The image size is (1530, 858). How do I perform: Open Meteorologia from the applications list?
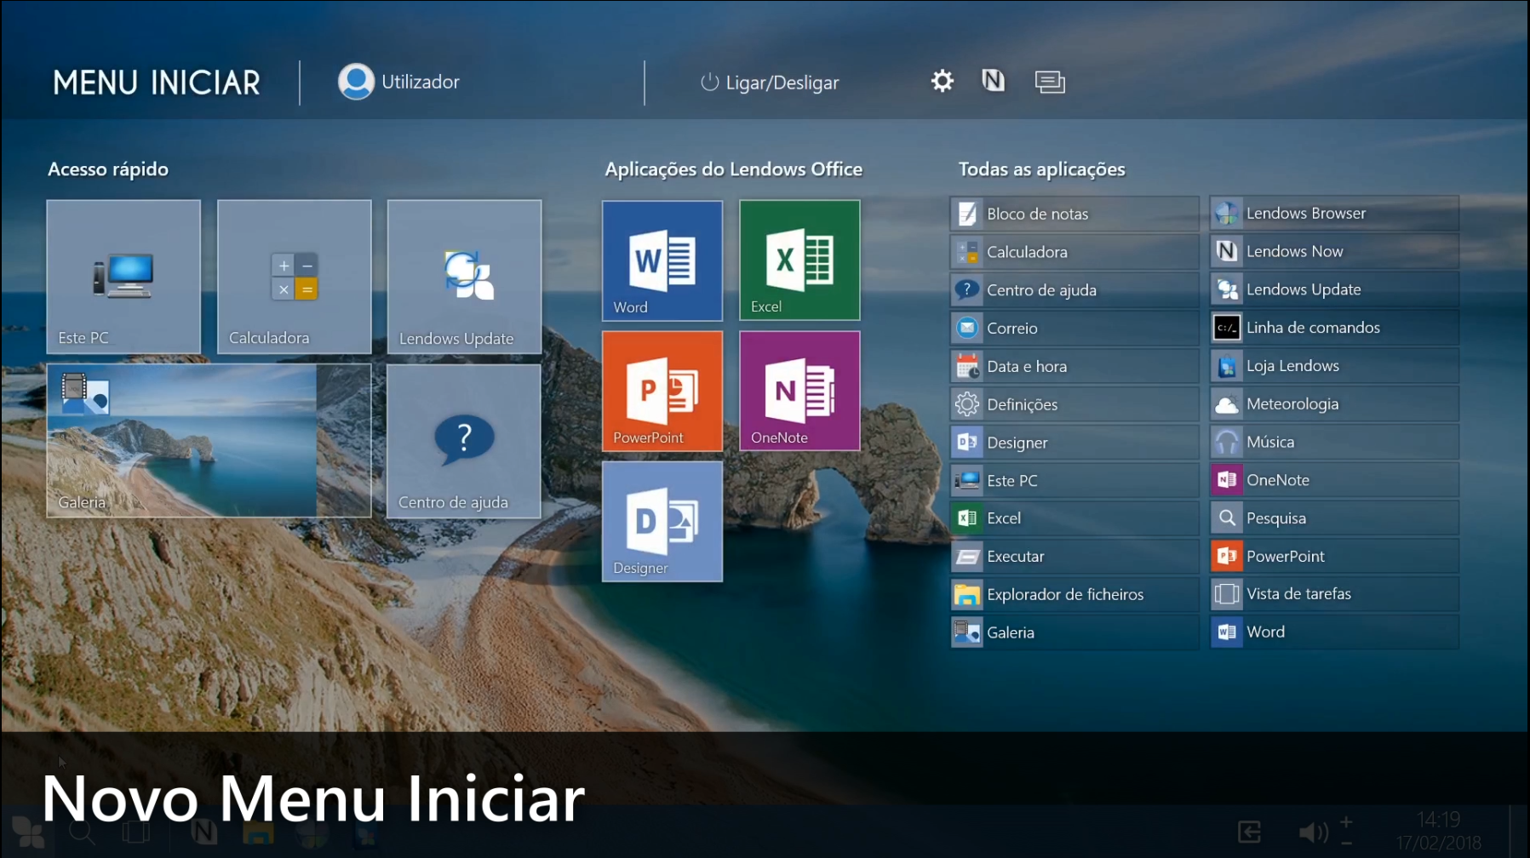click(1333, 404)
